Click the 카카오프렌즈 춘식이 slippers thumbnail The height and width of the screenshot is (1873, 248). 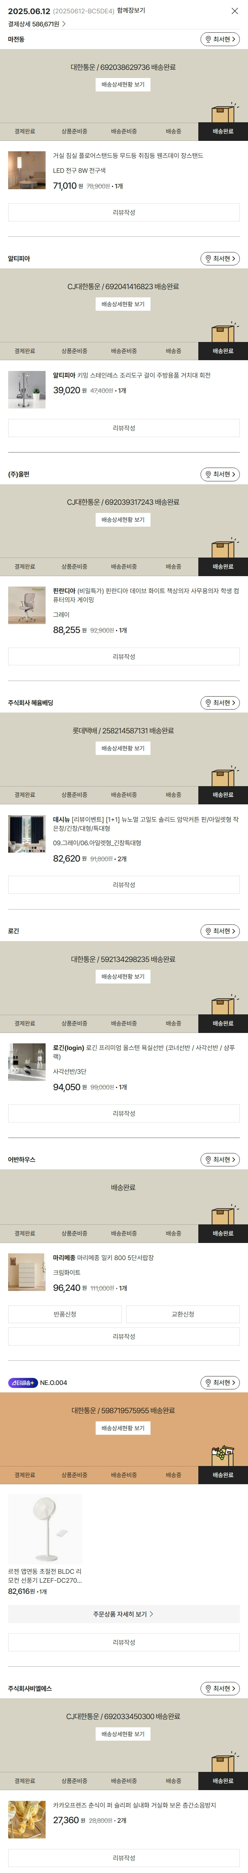[x=27, y=1819]
